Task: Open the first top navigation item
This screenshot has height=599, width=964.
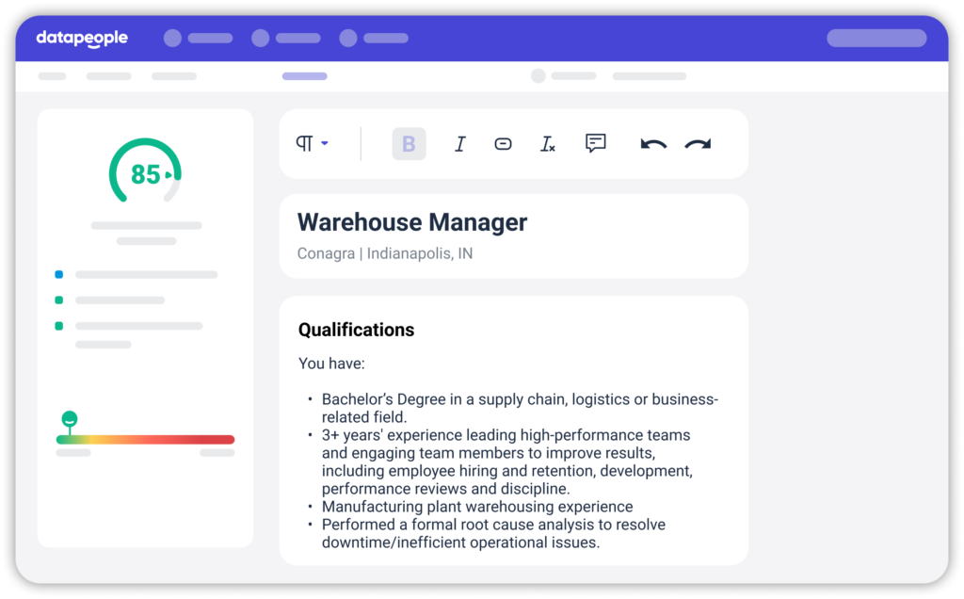Action: (x=199, y=39)
